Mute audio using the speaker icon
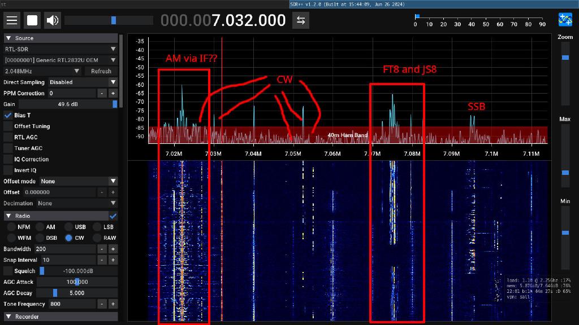 click(x=52, y=20)
